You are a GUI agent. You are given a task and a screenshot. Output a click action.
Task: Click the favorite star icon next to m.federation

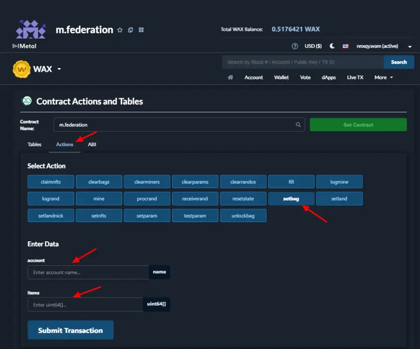point(120,30)
